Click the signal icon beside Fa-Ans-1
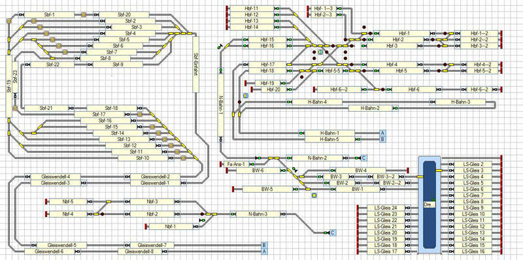 pos(252,164)
